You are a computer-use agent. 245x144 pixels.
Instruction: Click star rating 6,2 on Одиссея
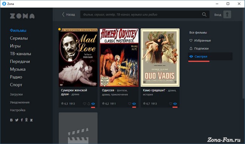tap(106, 104)
